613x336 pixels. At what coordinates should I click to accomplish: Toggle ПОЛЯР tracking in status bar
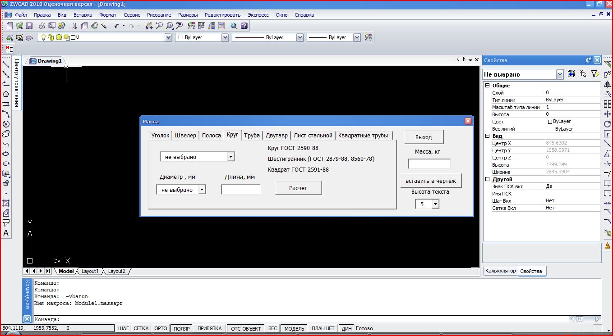pyautogui.click(x=181, y=328)
